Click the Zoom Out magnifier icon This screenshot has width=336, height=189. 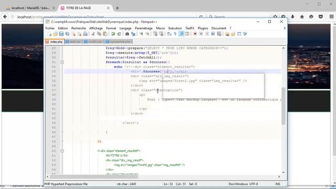coord(147,34)
